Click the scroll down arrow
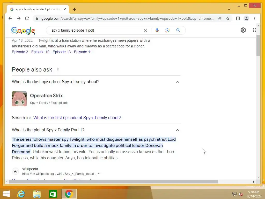The image size is (265, 199). coord(258,177)
